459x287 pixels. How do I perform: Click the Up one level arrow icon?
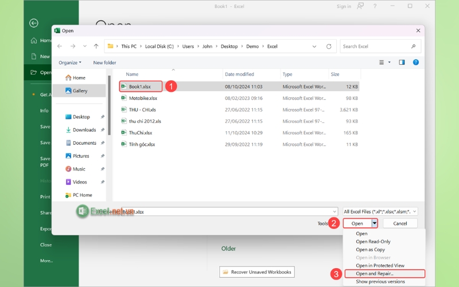(96, 46)
